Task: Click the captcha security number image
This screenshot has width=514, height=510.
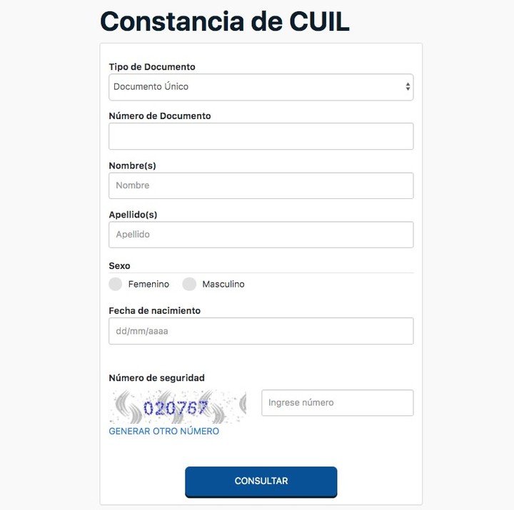Action: pos(177,407)
